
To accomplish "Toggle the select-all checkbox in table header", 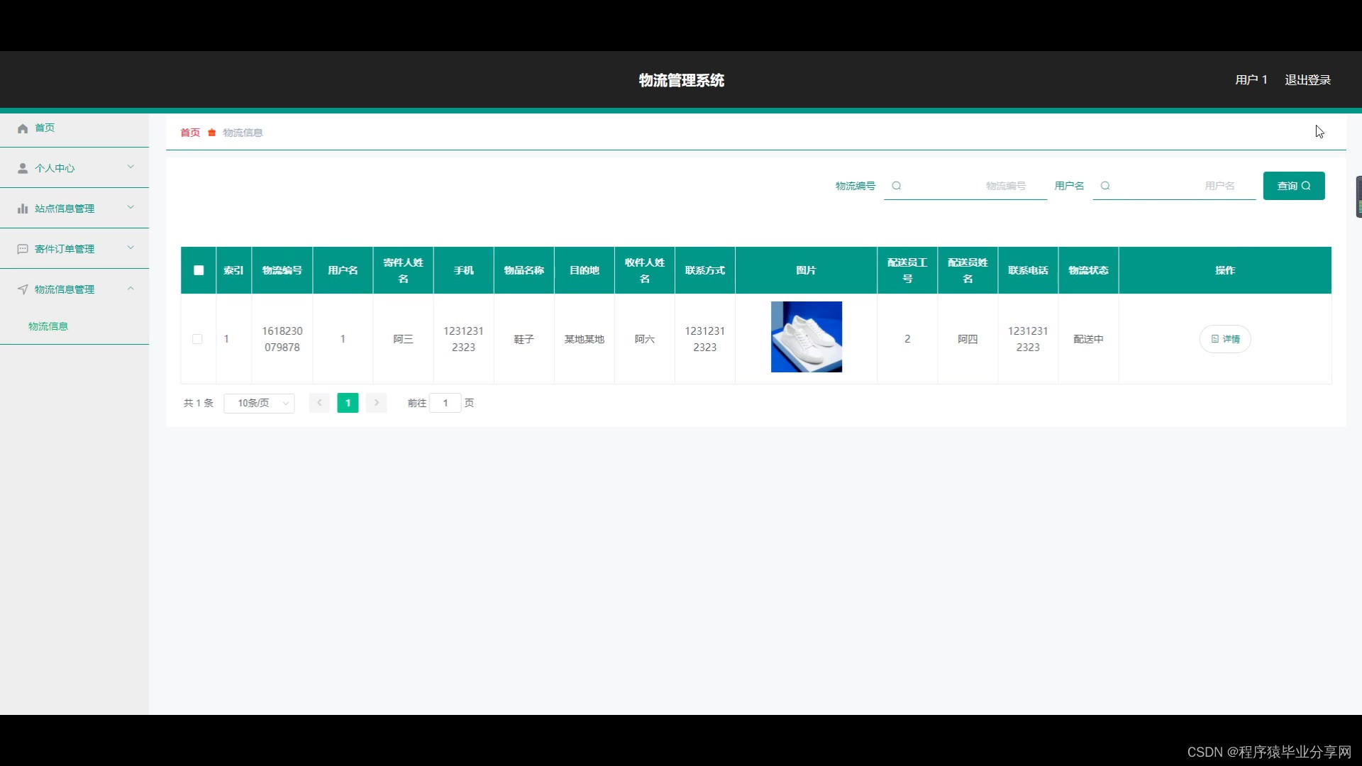I will (199, 270).
